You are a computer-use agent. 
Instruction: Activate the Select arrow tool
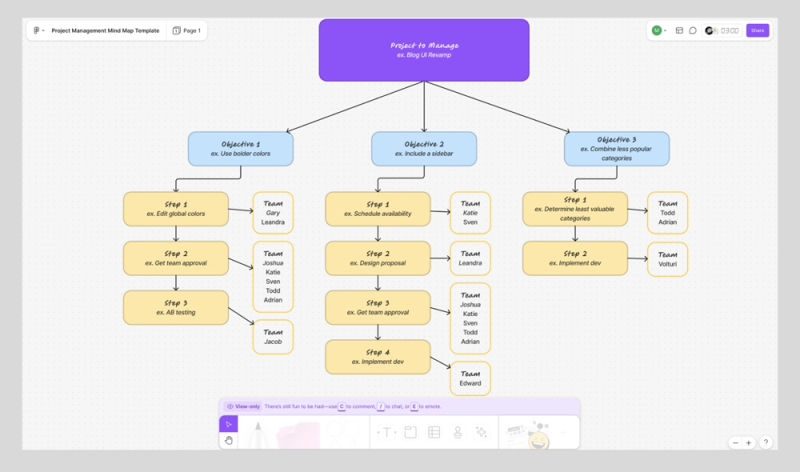pyautogui.click(x=229, y=423)
